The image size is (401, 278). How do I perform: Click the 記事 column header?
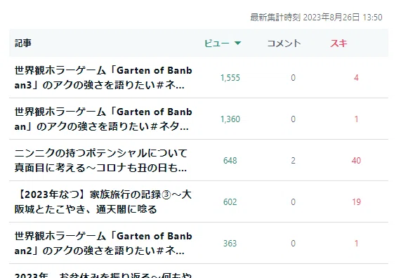23,43
